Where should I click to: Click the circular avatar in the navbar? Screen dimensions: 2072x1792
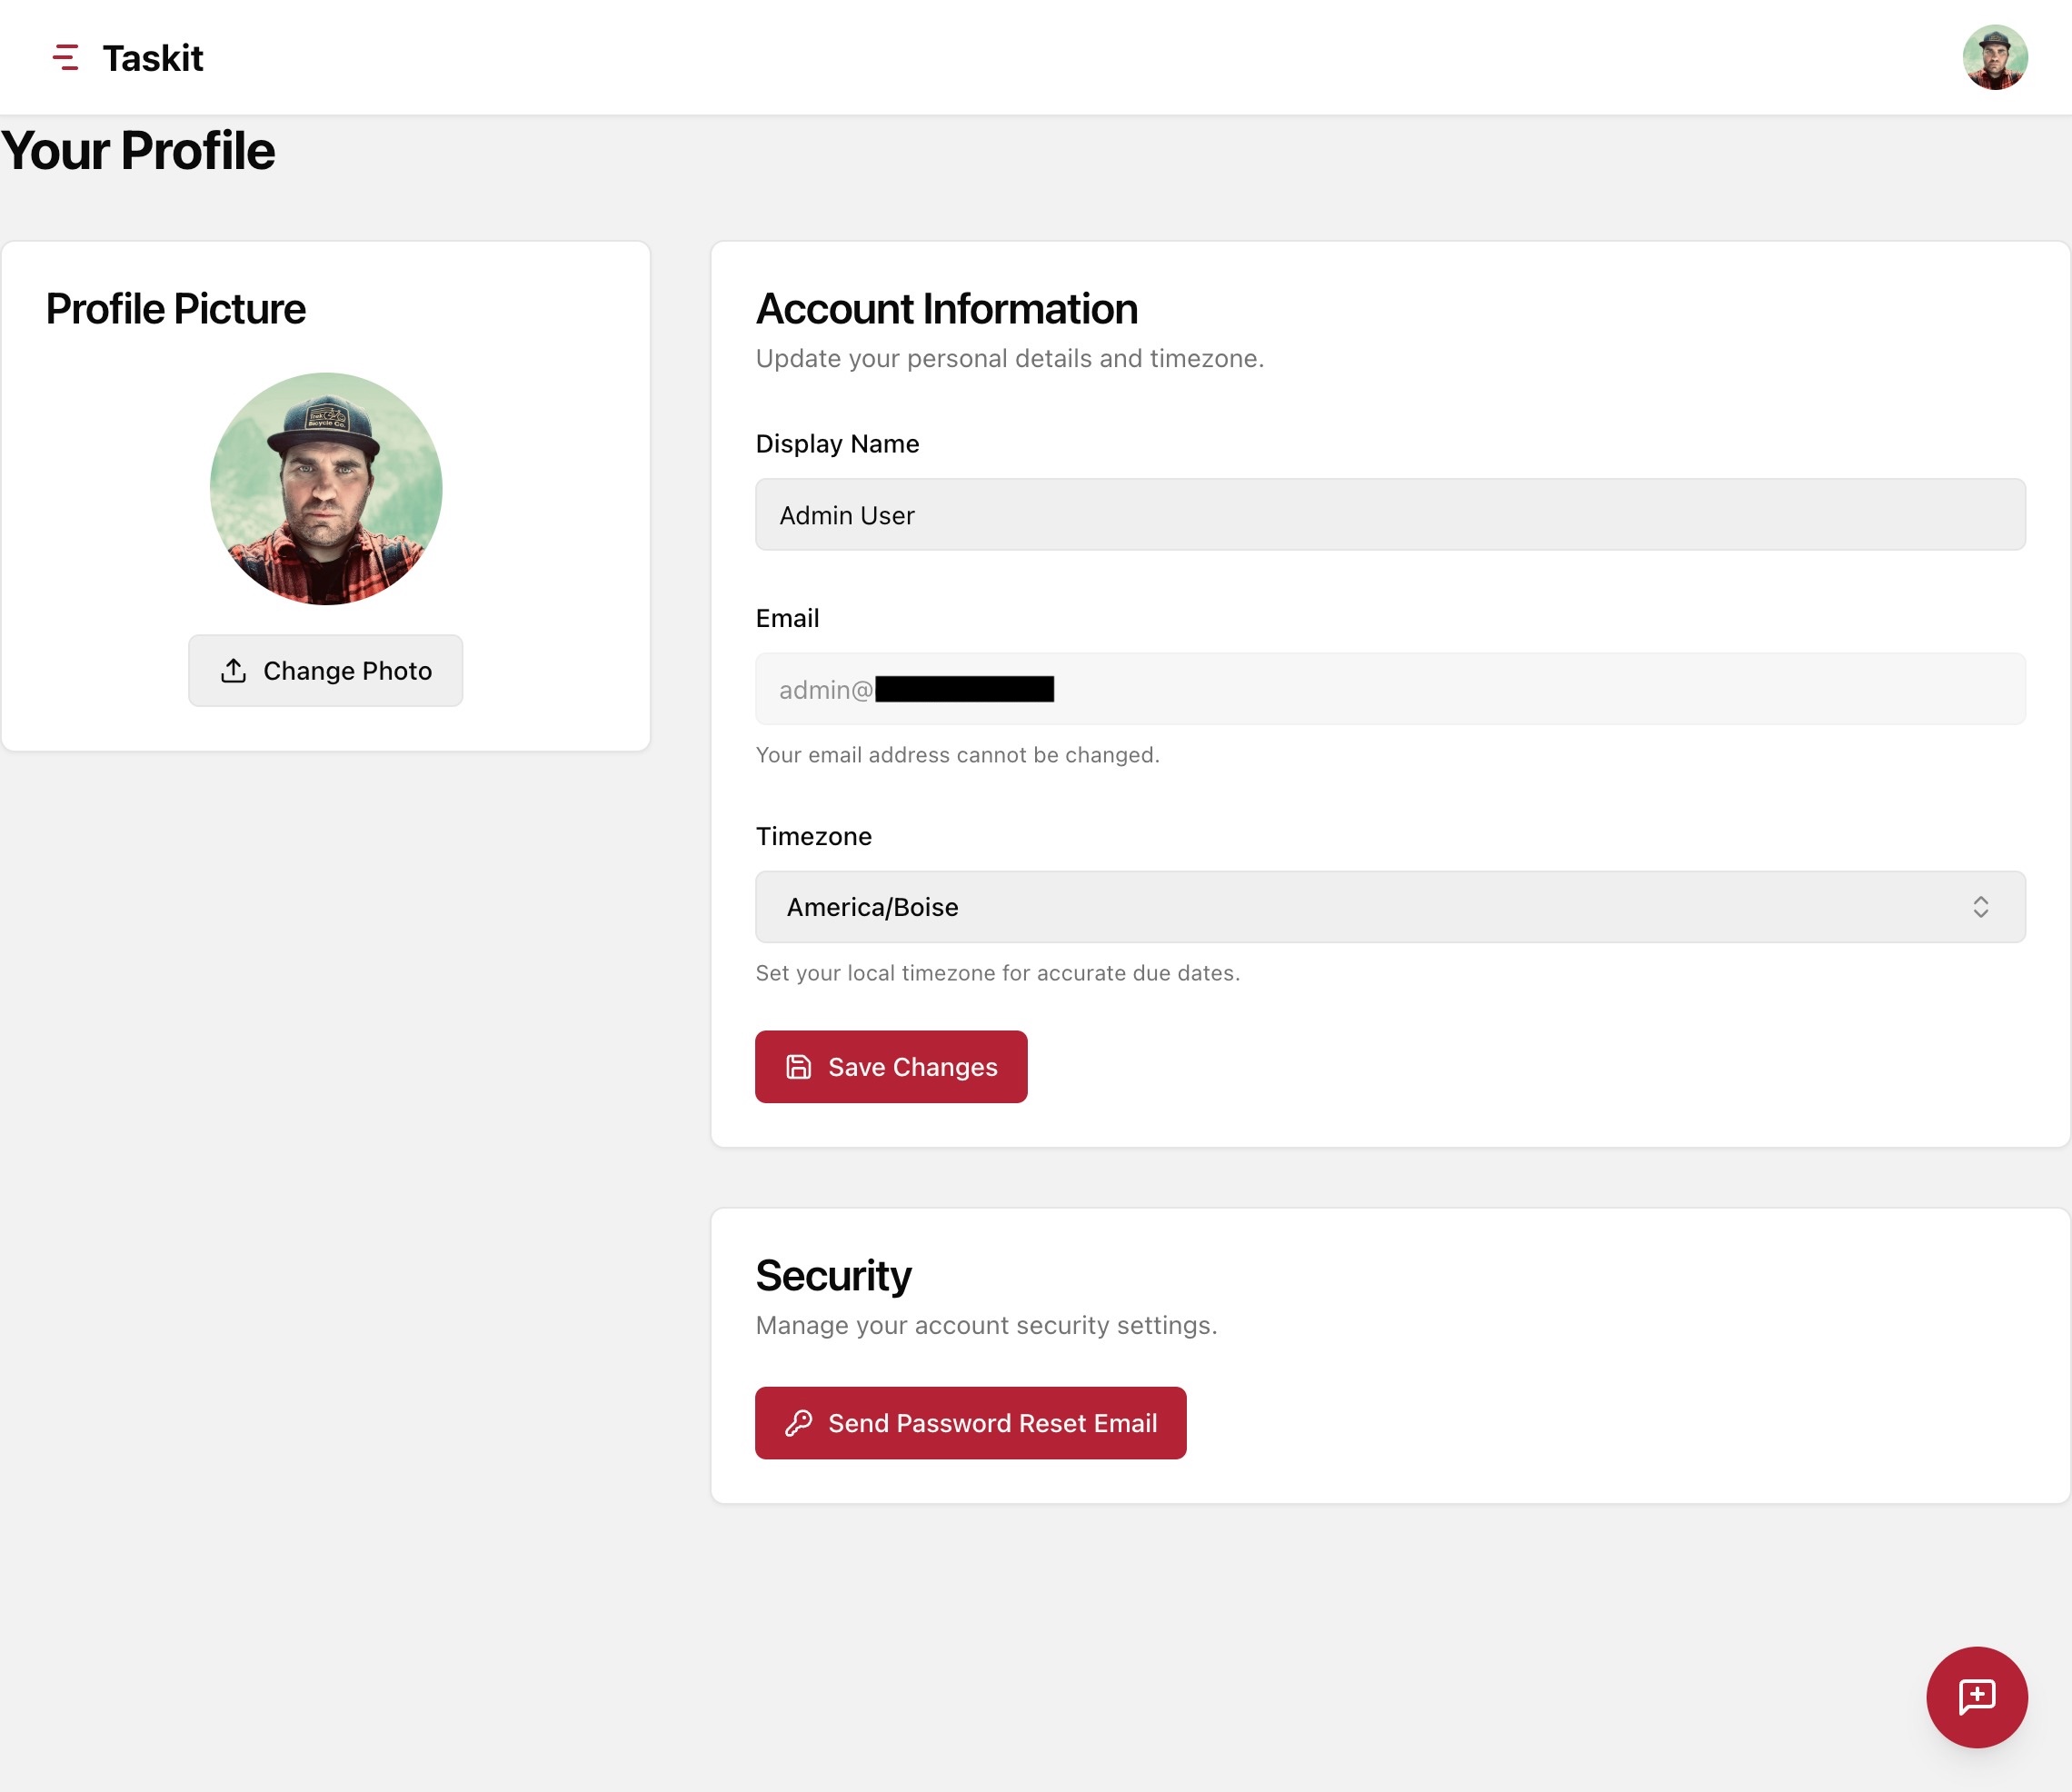[1996, 57]
